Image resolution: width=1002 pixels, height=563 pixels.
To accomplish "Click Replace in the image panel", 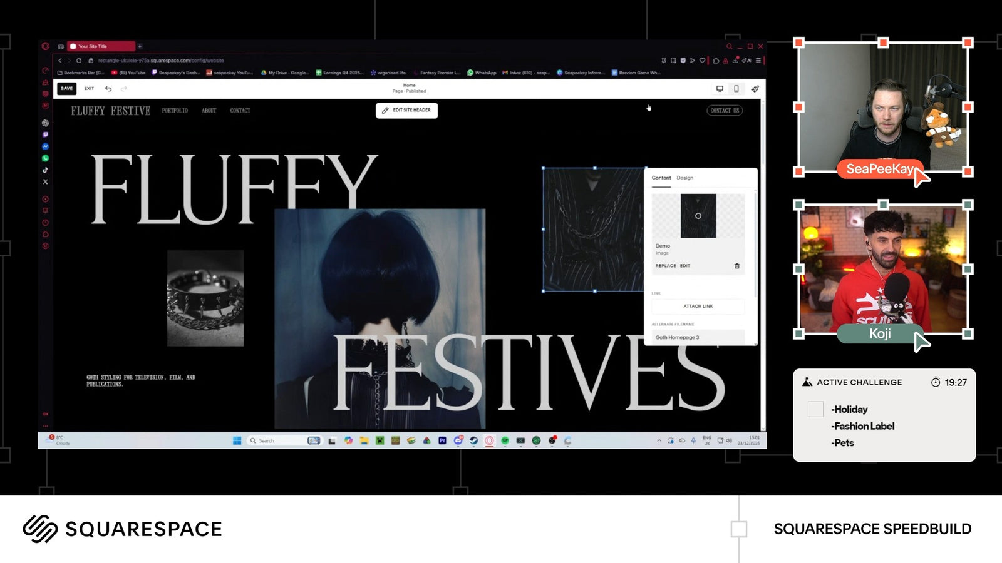I will tap(666, 266).
